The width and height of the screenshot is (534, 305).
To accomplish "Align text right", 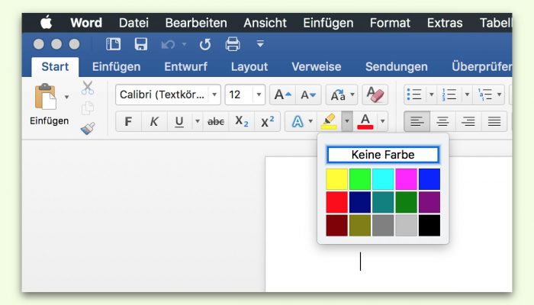I will click(x=468, y=121).
